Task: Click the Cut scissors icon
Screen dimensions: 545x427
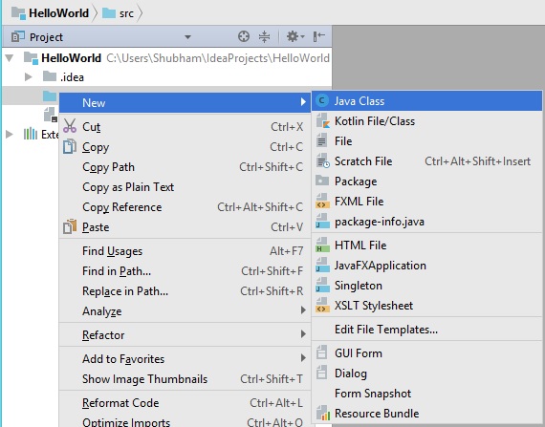Action: 70,126
